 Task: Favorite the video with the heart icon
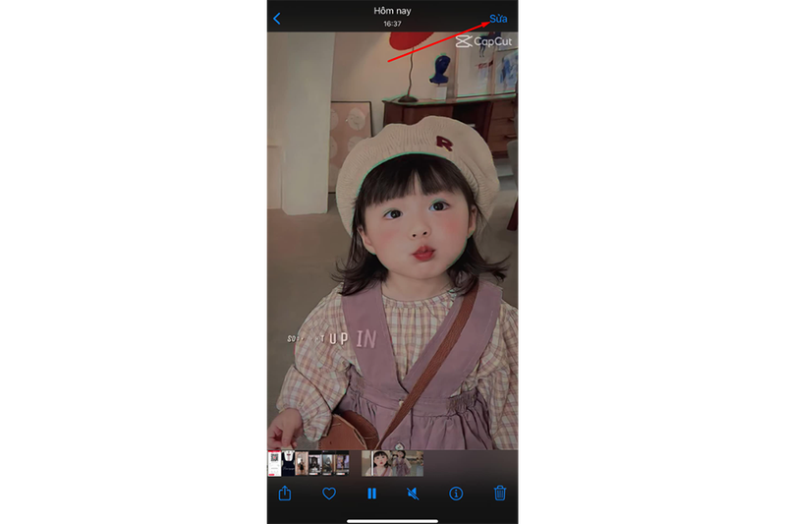click(329, 494)
